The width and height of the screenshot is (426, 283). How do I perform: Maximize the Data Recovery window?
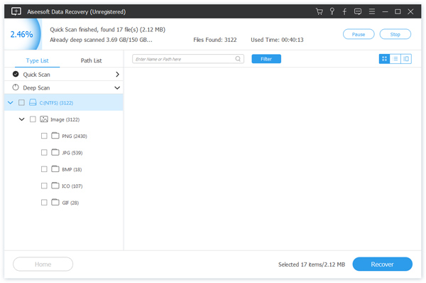pyautogui.click(x=398, y=11)
